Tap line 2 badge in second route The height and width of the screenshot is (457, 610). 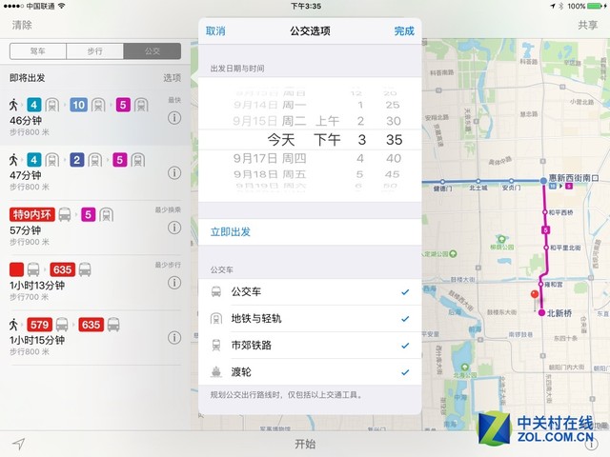click(77, 160)
